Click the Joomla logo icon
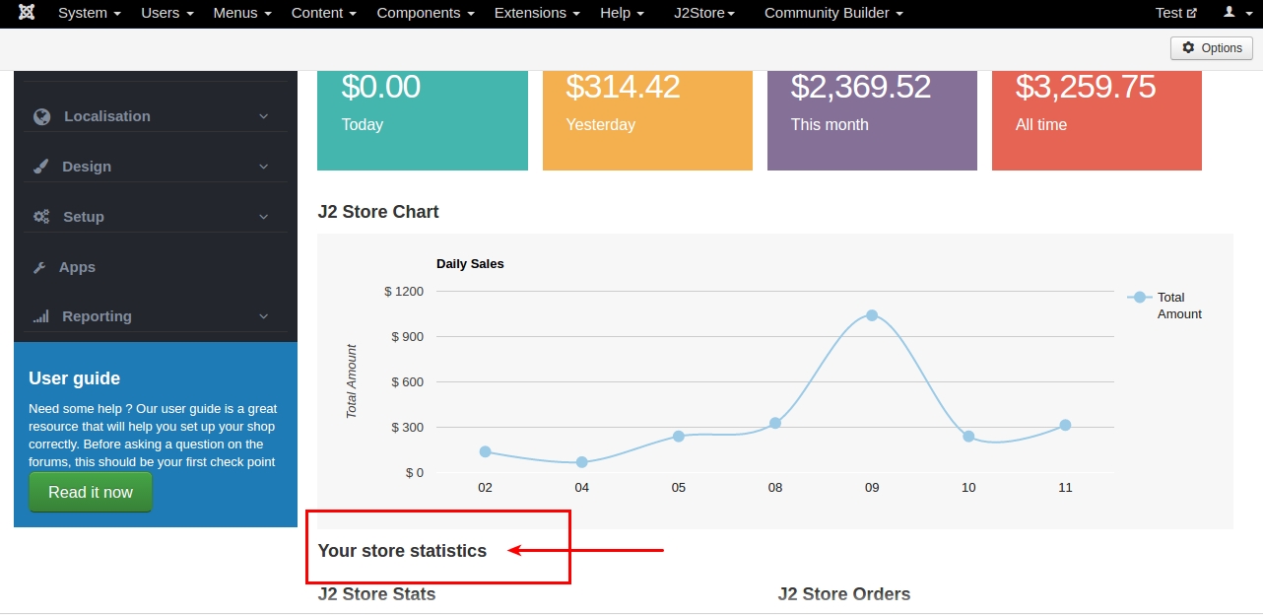This screenshot has width=1263, height=615. pos(27,13)
